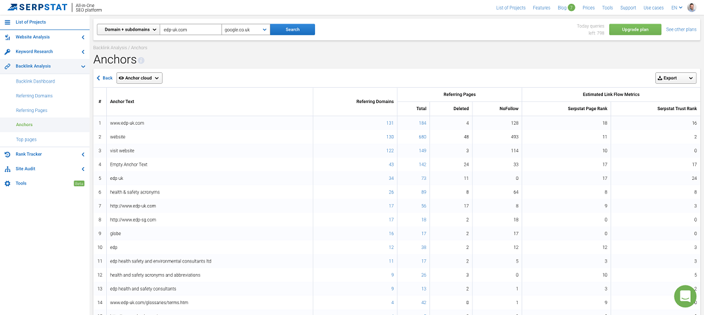Expand the Site Audit section
Screen dimensions: 704x315
click(83, 169)
